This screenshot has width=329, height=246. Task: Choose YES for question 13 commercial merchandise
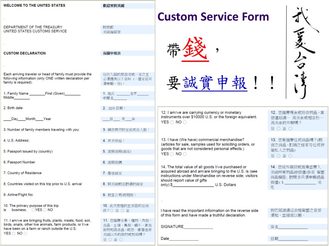click(172, 154)
